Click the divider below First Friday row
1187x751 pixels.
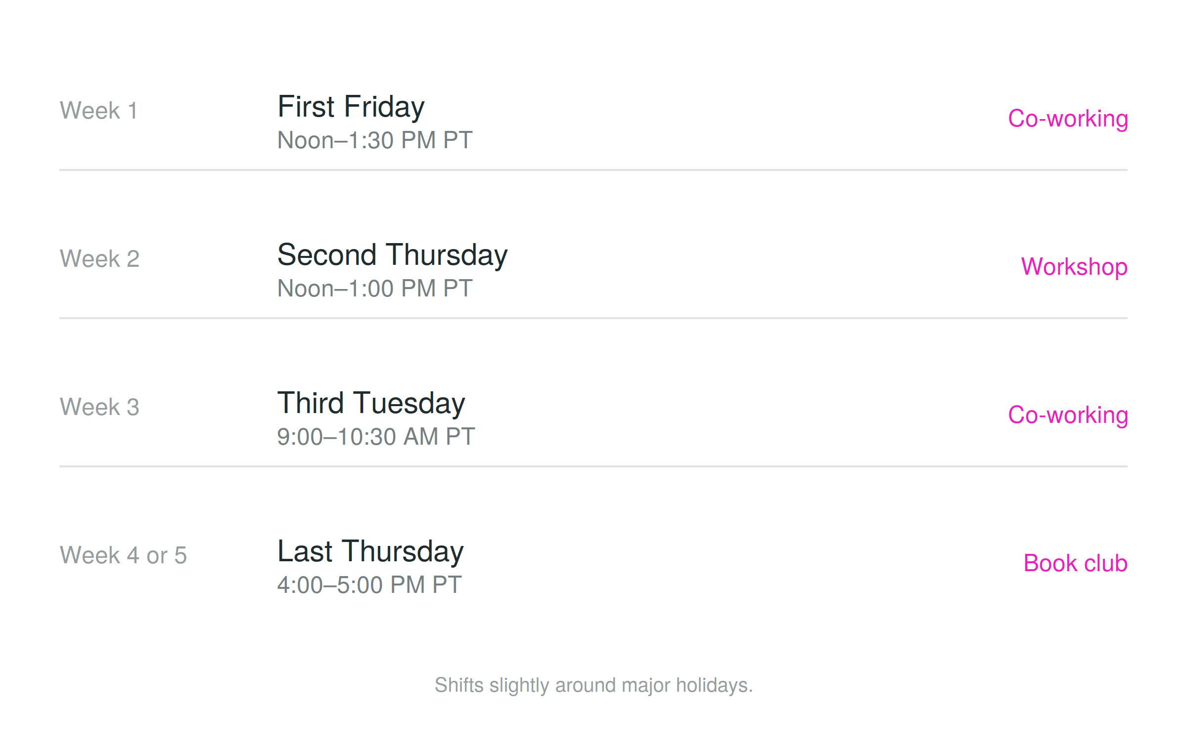593,170
